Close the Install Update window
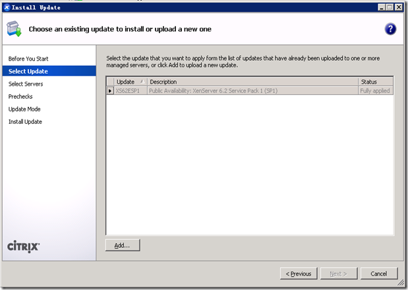 (x=399, y=7)
